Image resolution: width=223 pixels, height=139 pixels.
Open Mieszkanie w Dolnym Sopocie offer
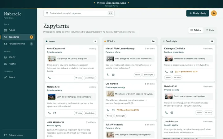tap(130, 94)
